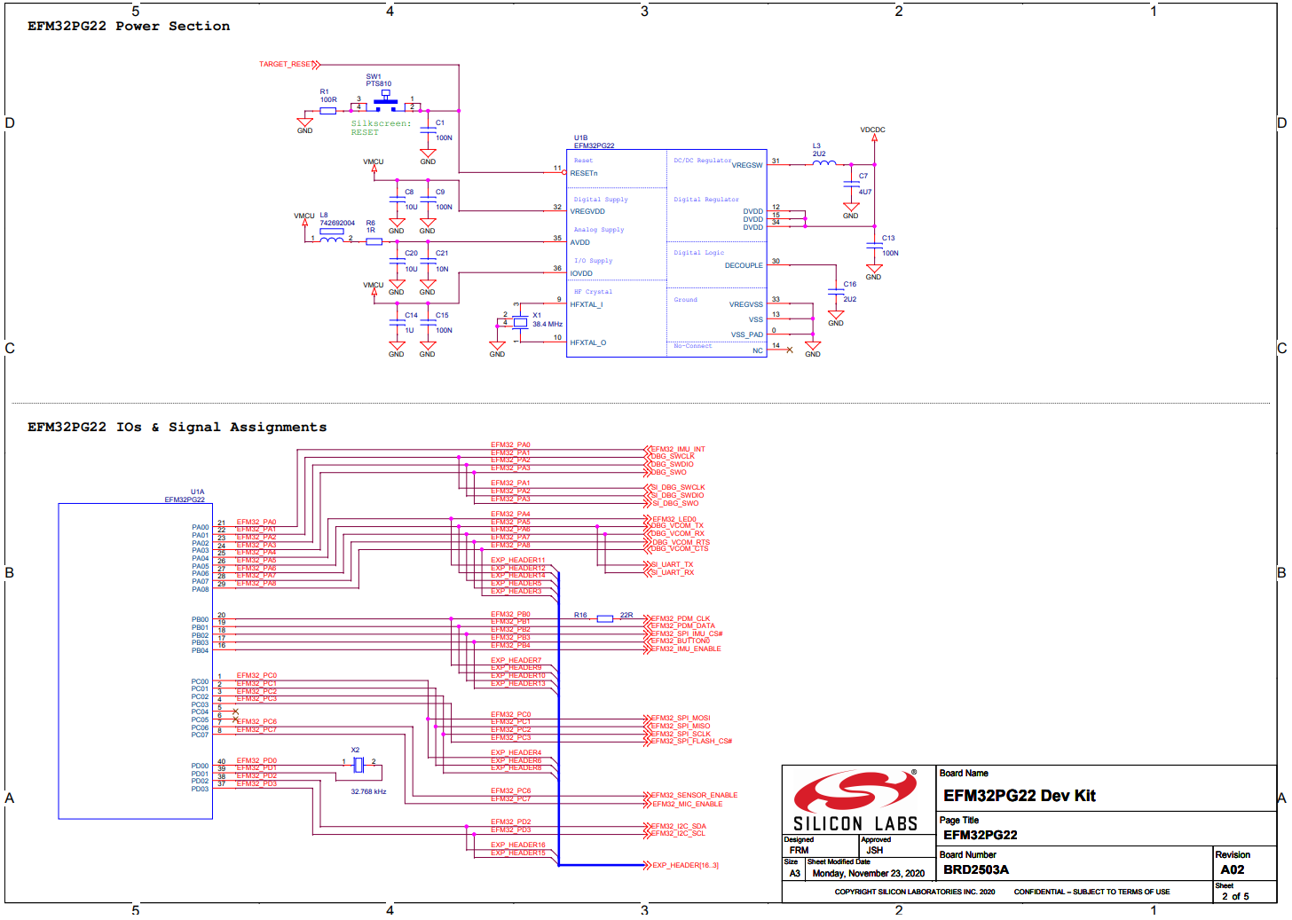This screenshot has width=1292, height=920.
Task: Click the "EFM32PG22 Power Section" heading
Action: pos(129,27)
